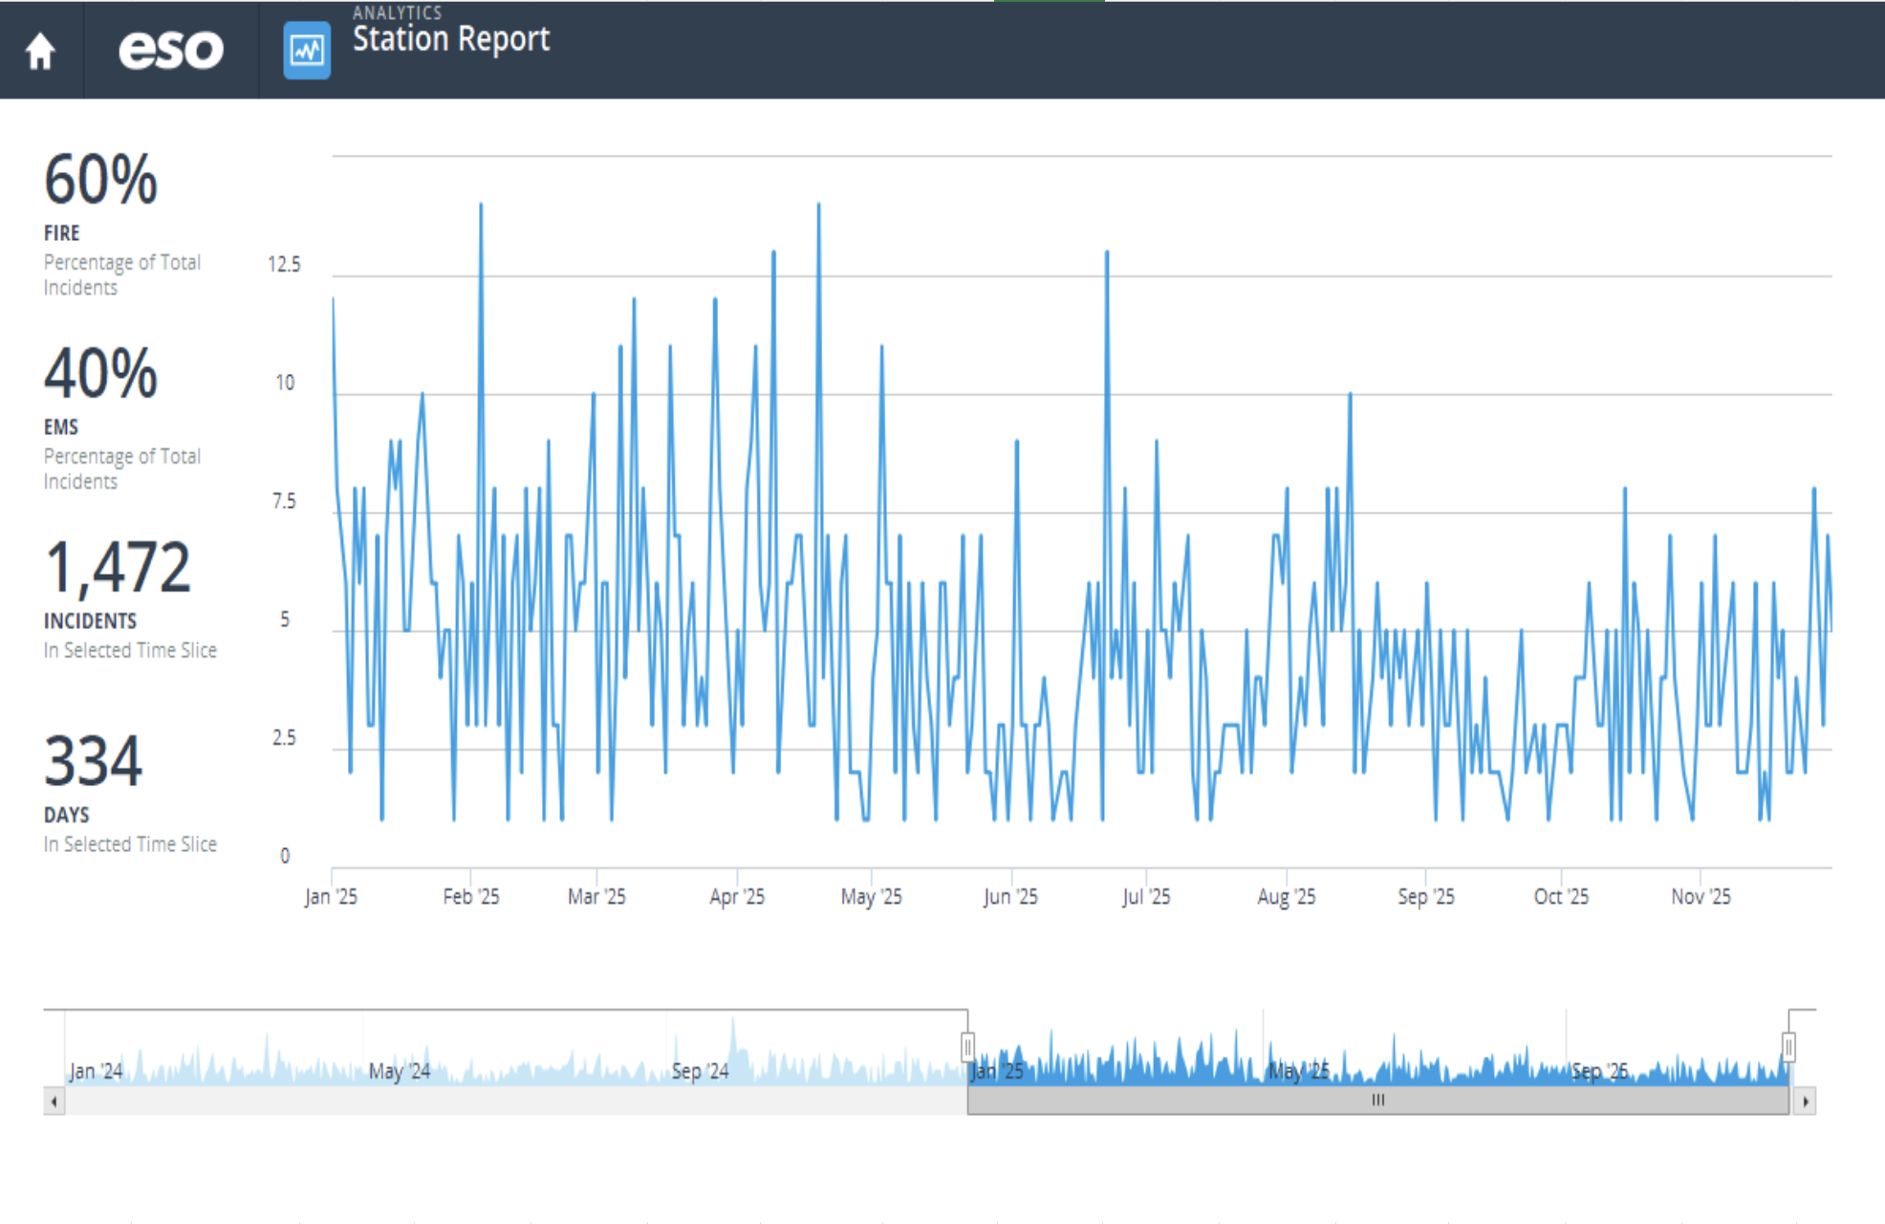
Task: Click the 334 days figure
Action: pyautogui.click(x=93, y=762)
